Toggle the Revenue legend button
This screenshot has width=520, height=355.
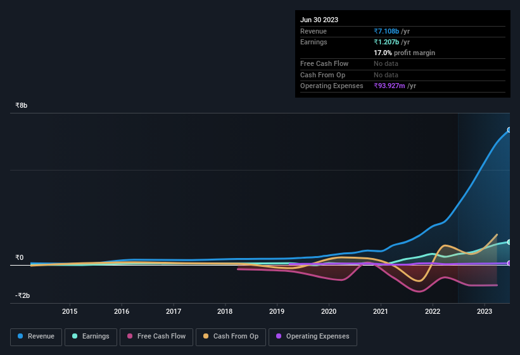pos(36,337)
